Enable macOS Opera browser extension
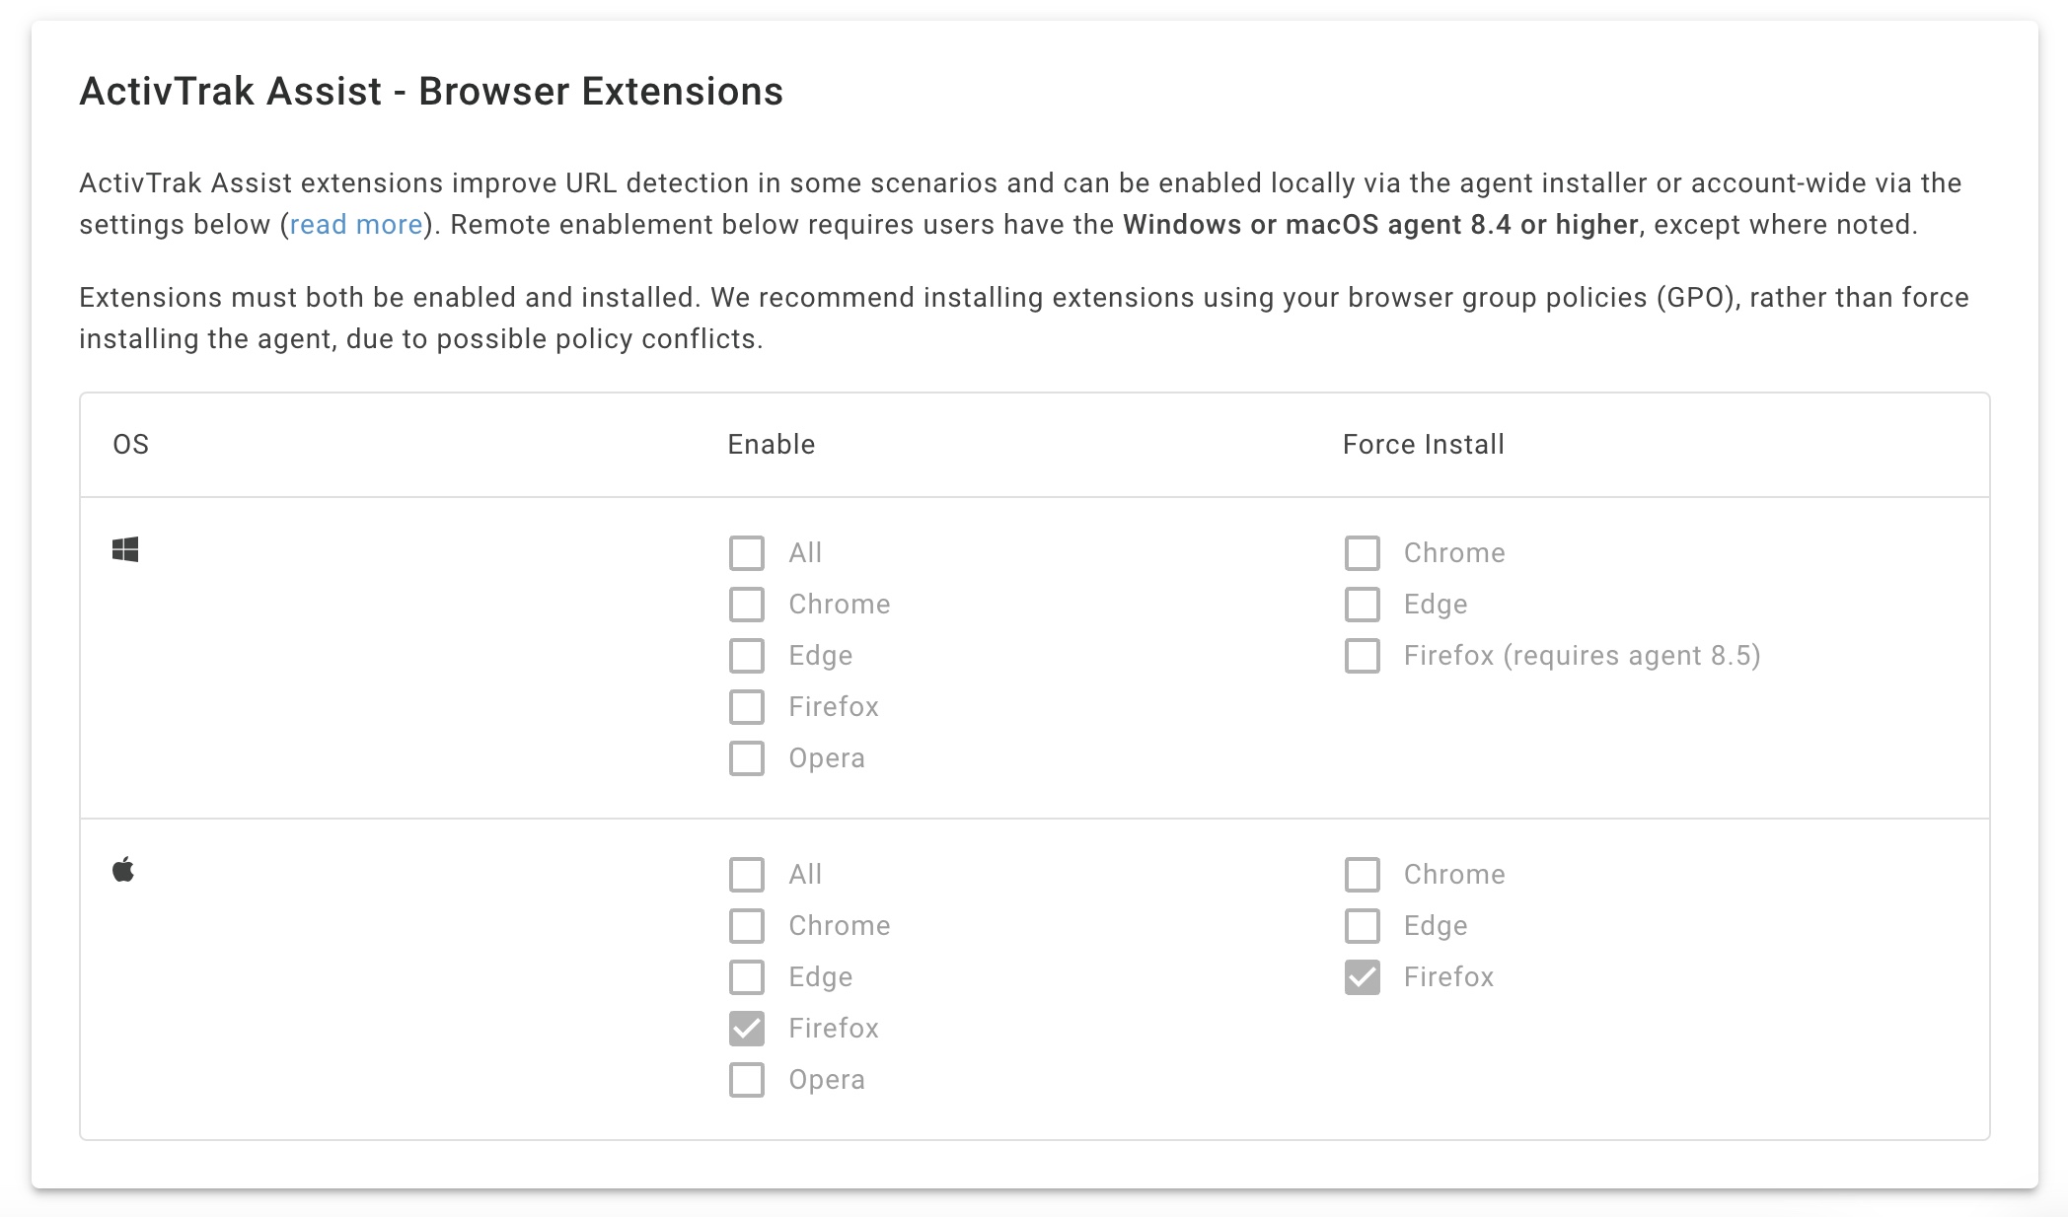Viewport: 2068px width, 1217px height. pyautogui.click(x=748, y=1078)
